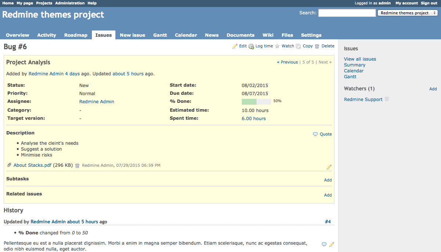Open Calendar in the sidebar
Screen dimensions: 441x252
354,71
